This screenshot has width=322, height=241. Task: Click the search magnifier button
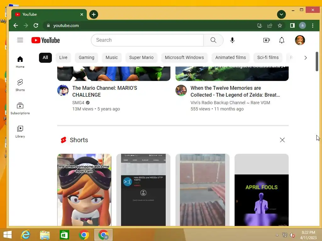[x=214, y=40]
